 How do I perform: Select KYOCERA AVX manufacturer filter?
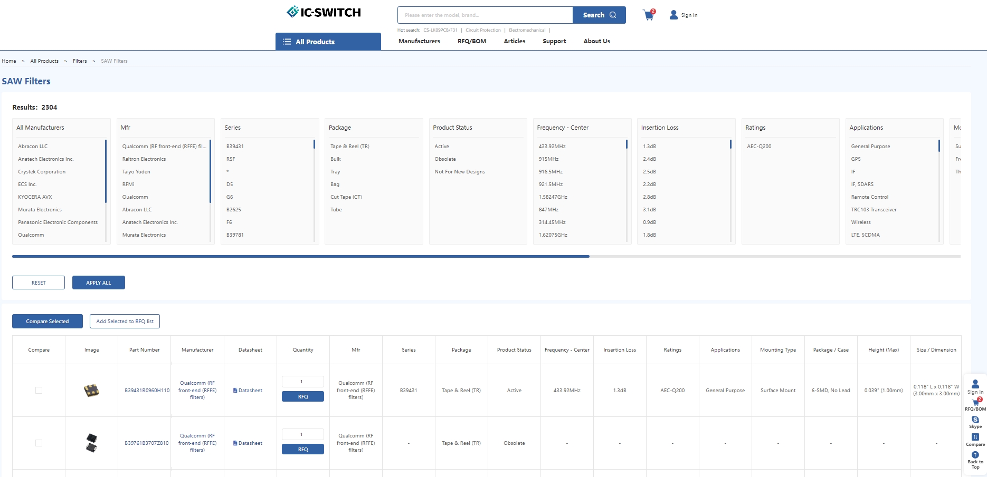coord(35,197)
